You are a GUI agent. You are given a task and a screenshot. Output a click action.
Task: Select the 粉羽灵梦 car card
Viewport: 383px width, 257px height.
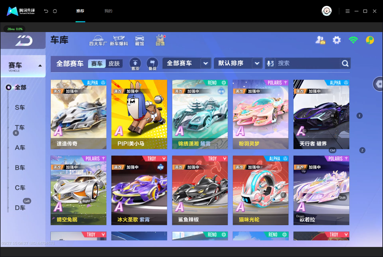click(261, 115)
